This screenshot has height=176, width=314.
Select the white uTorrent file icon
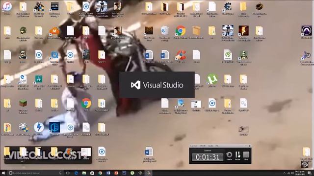(228, 54)
